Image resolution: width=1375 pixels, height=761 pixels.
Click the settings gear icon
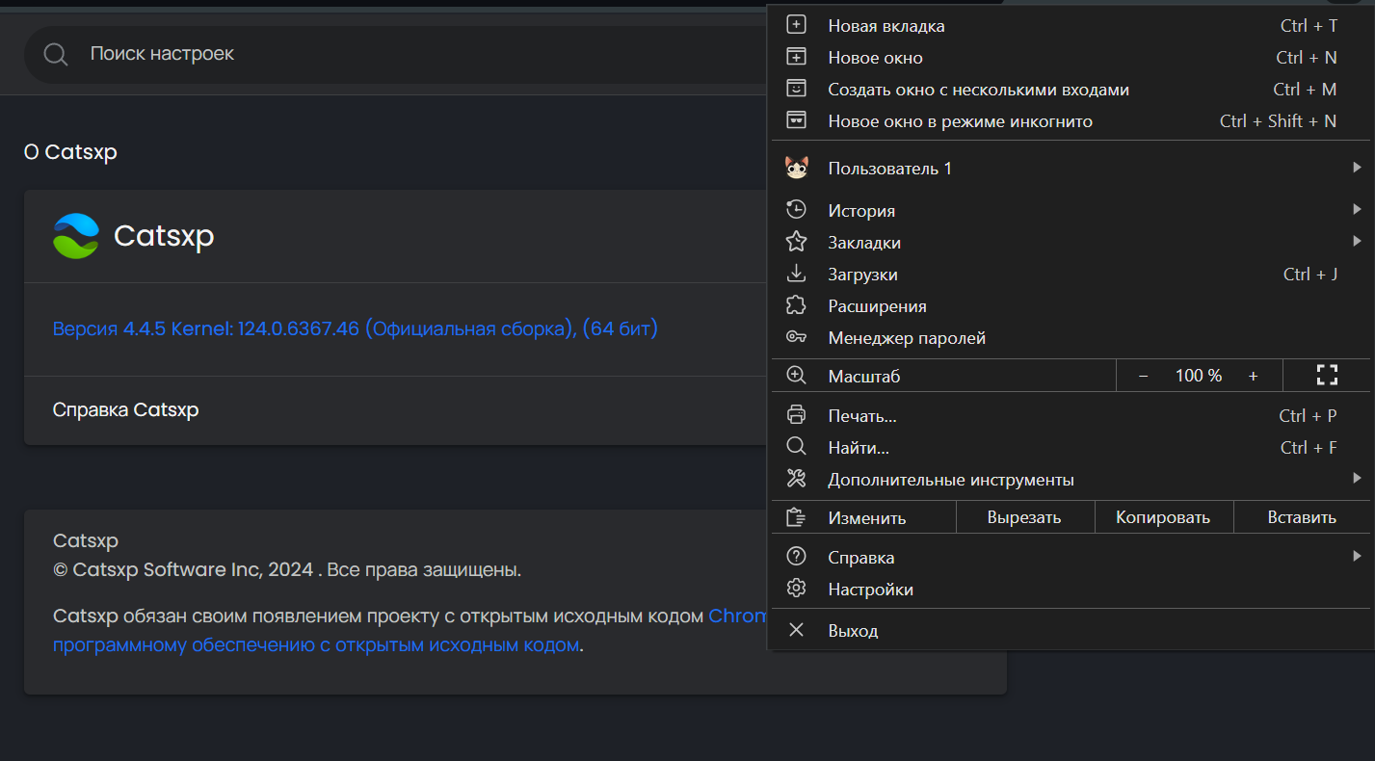click(x=796, y=589)
